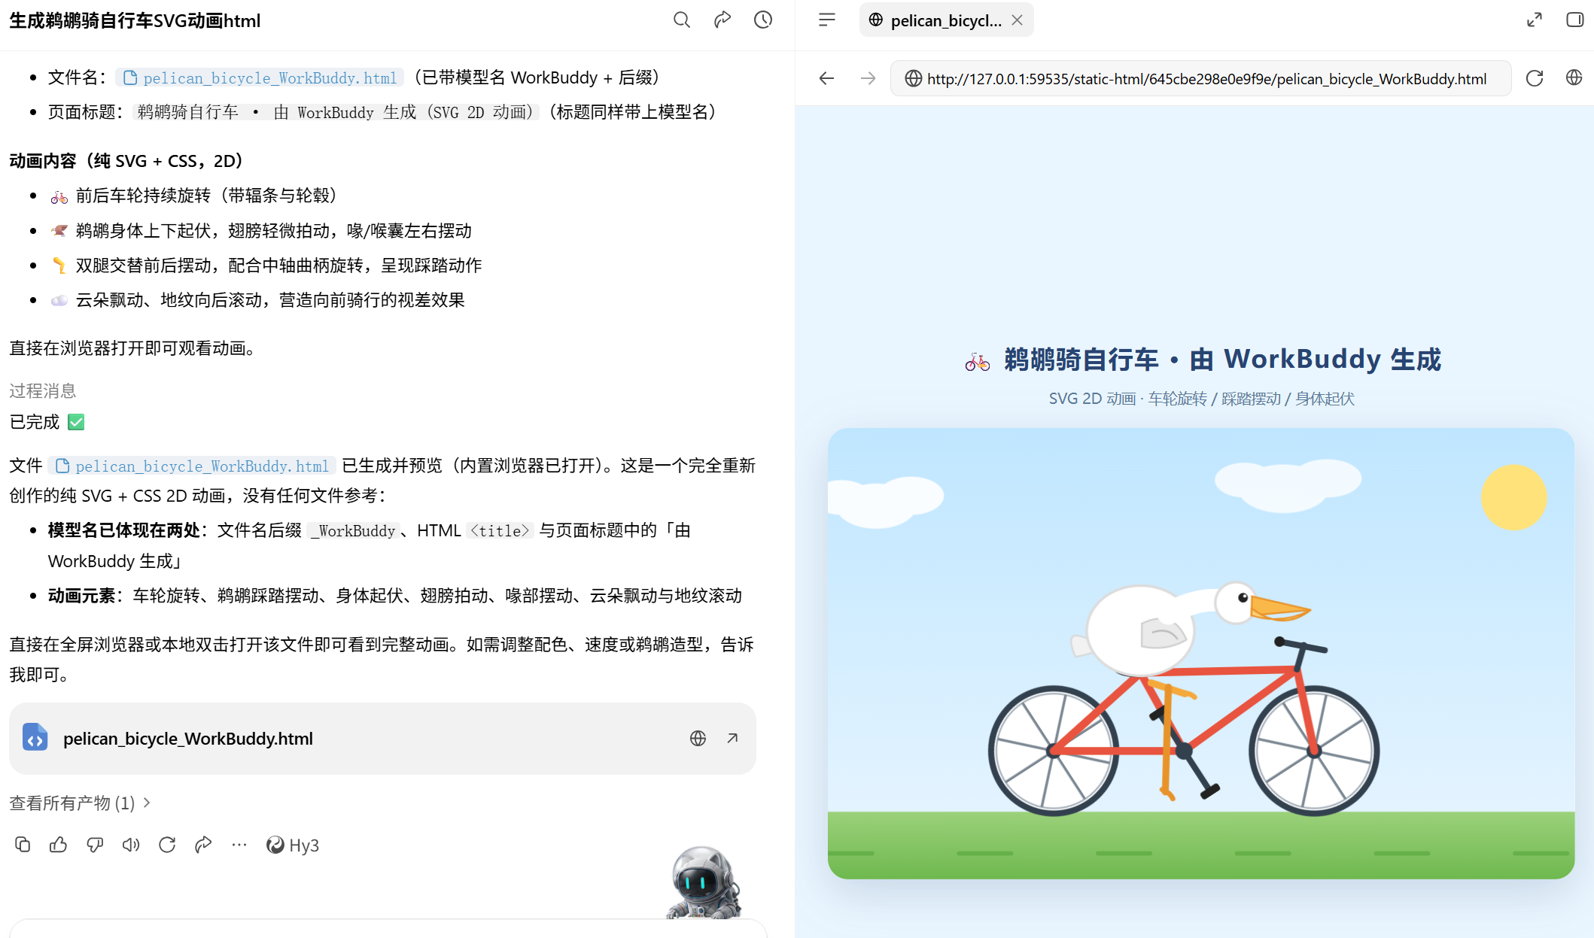
Task: Dislike the response with thumbs down
Action: 95,845
